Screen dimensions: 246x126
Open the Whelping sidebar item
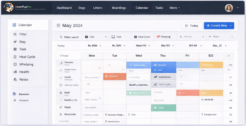pos(26,64)
